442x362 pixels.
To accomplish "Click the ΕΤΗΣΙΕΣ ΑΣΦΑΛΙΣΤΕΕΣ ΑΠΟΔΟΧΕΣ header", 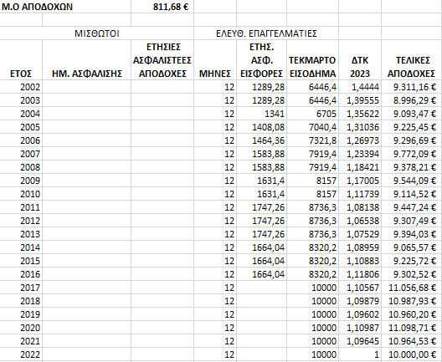I will 162,60.
